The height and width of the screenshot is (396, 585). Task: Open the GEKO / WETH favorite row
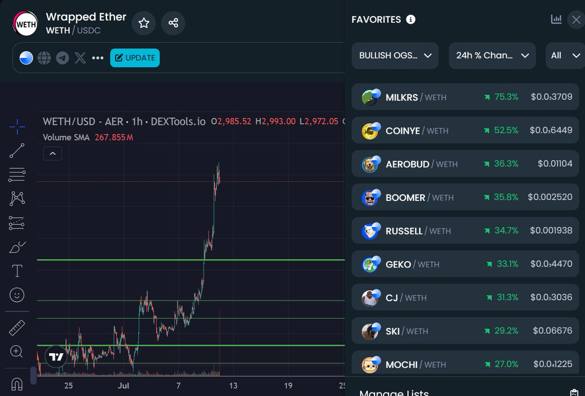point(465,264)
